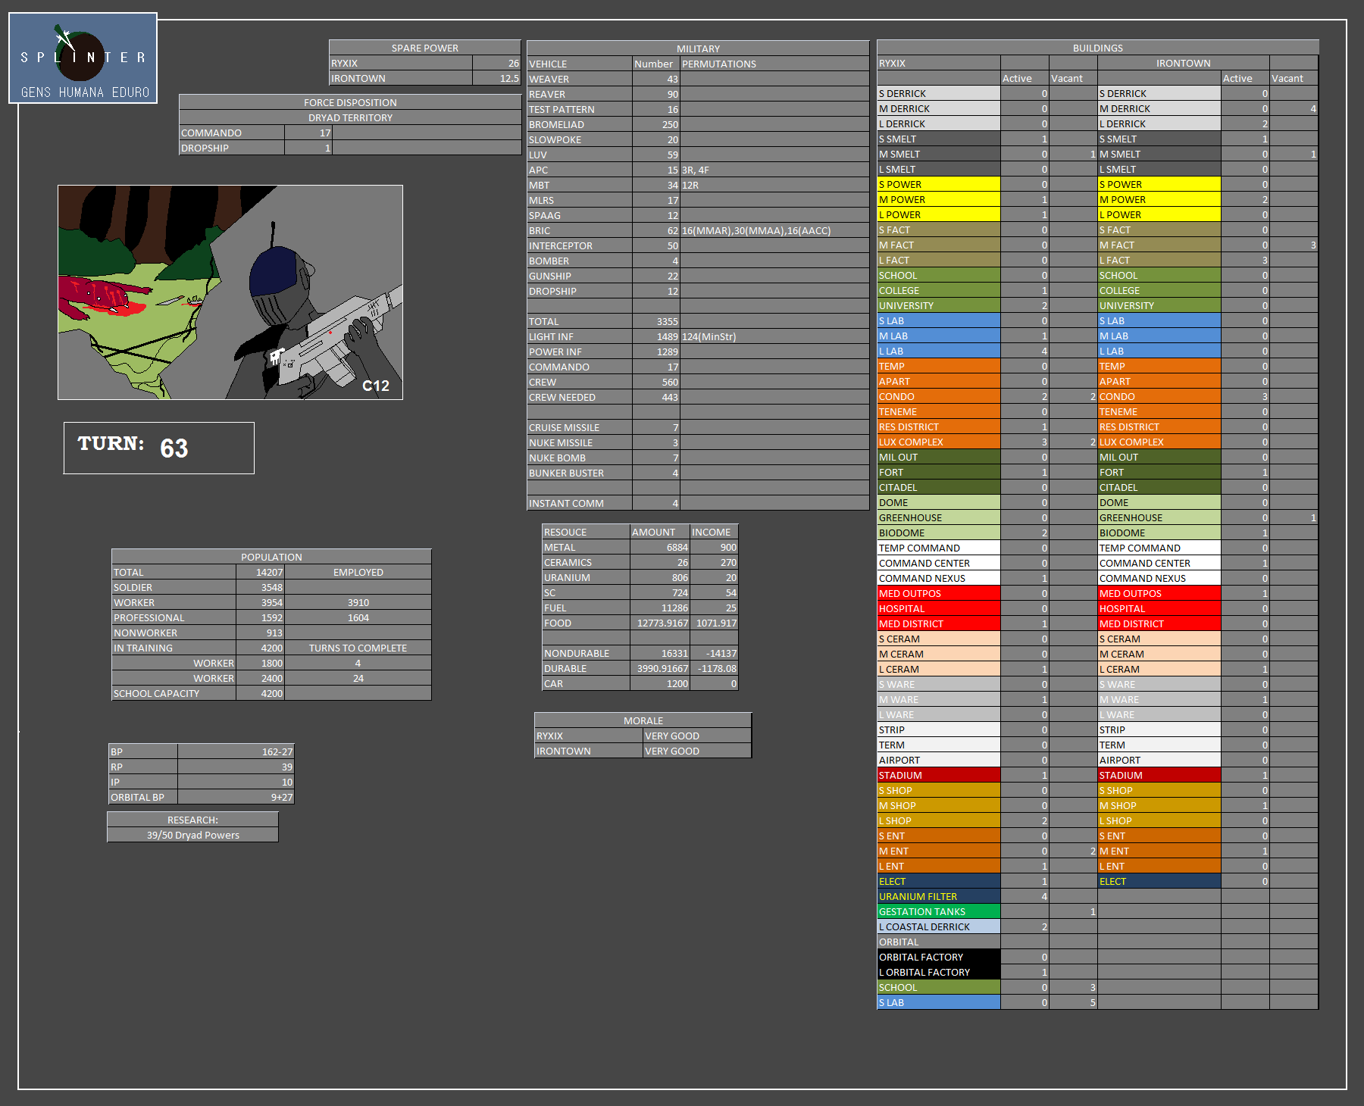
Task: Click the METAL amount value 6884
Action: (659, 547)
